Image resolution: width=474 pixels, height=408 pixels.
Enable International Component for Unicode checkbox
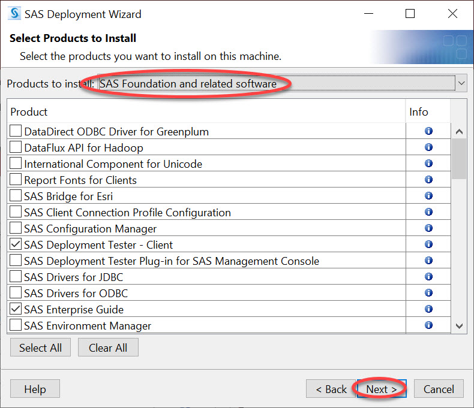point(16,164)
